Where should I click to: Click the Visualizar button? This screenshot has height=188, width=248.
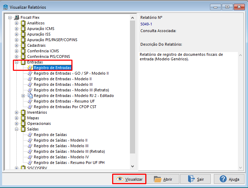click(x=129, y=179)
